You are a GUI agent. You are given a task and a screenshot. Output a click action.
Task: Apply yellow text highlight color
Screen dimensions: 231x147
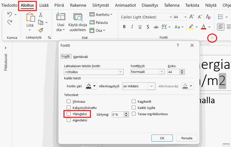click(191, 27)
